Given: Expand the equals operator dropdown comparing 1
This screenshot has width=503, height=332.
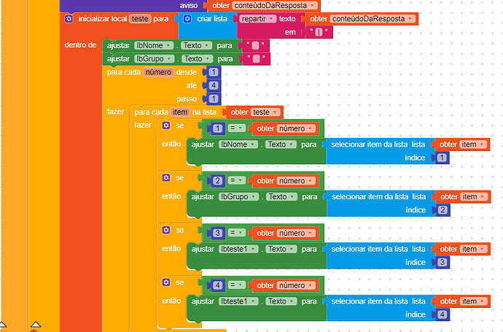Looking at the screenshot, I should 238,128.
